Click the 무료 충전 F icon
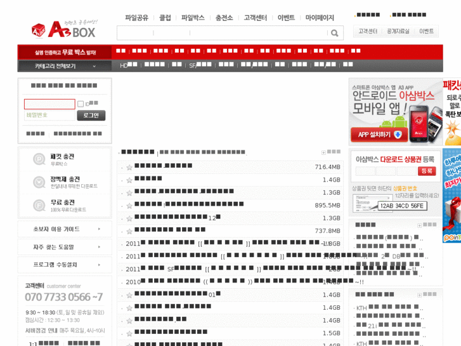461x346 pixels. pos(39,205)
